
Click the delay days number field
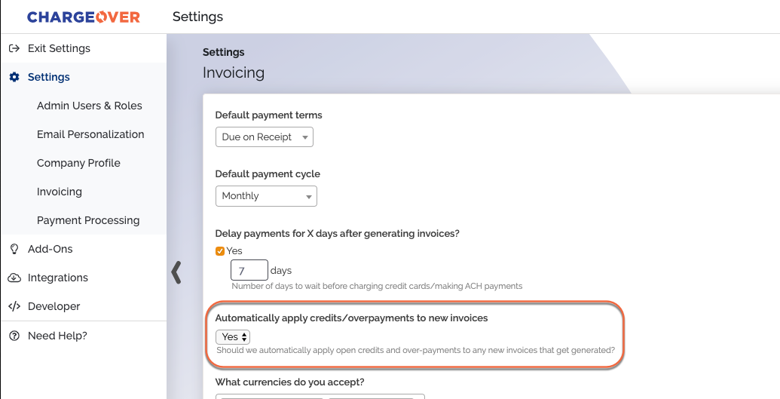[x=249, y=271]
